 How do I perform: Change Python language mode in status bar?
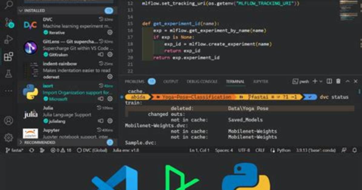[284, 150]
